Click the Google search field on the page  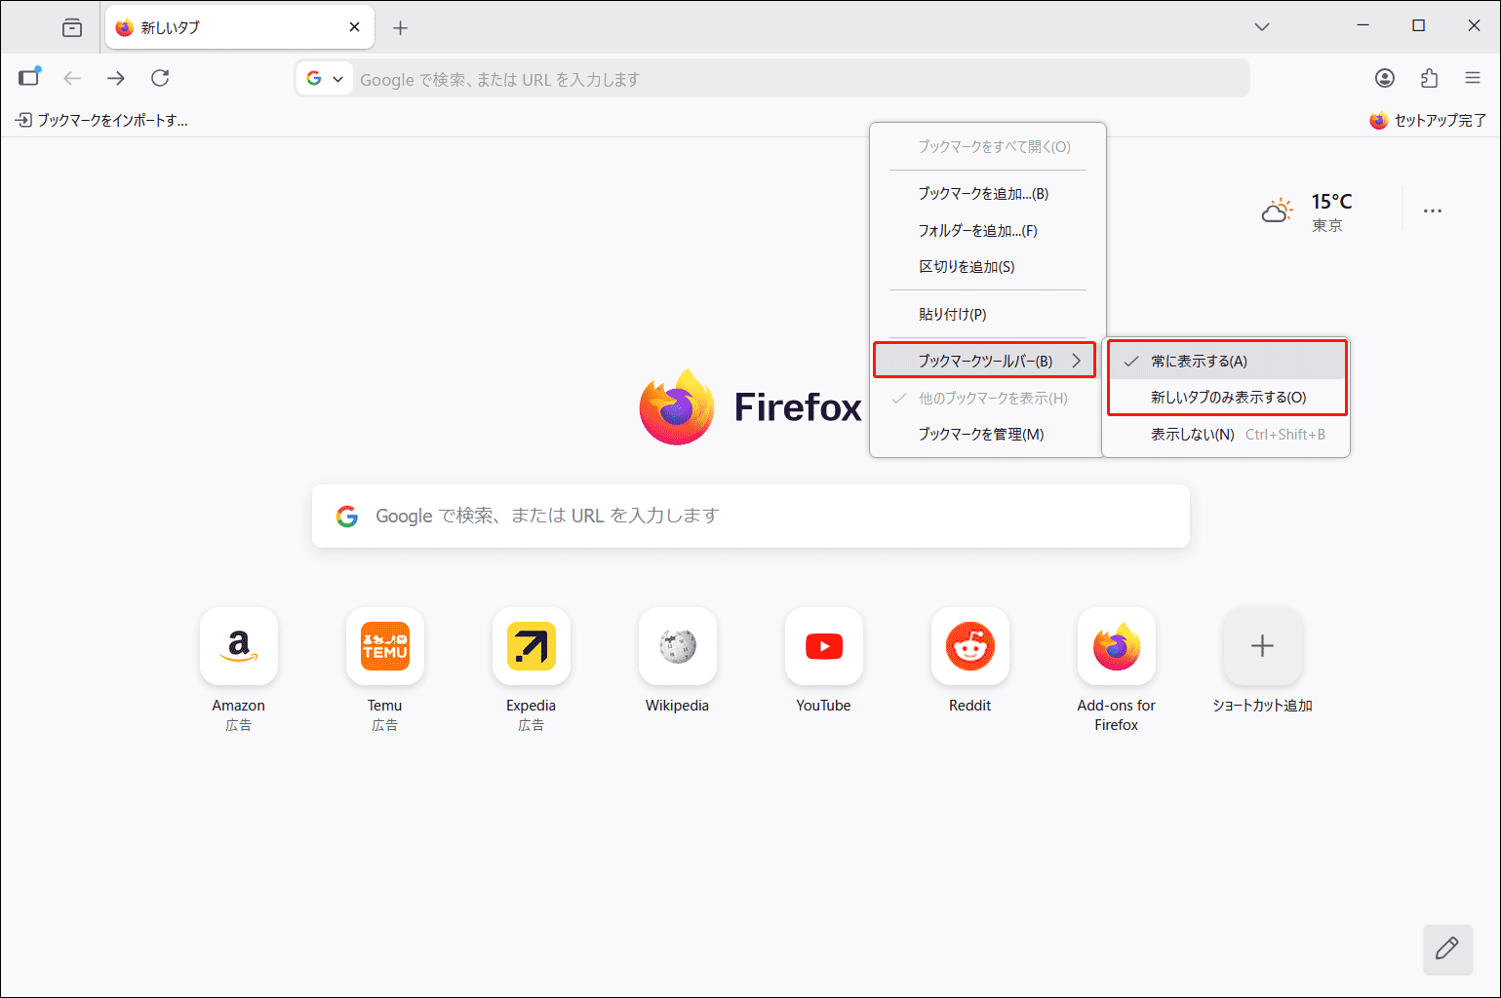click(751, 516)
